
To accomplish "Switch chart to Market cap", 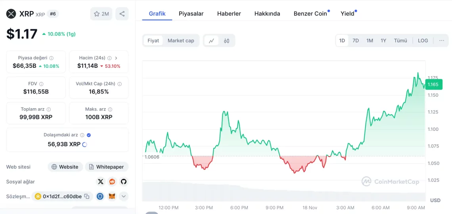I will tap(181, 40).
